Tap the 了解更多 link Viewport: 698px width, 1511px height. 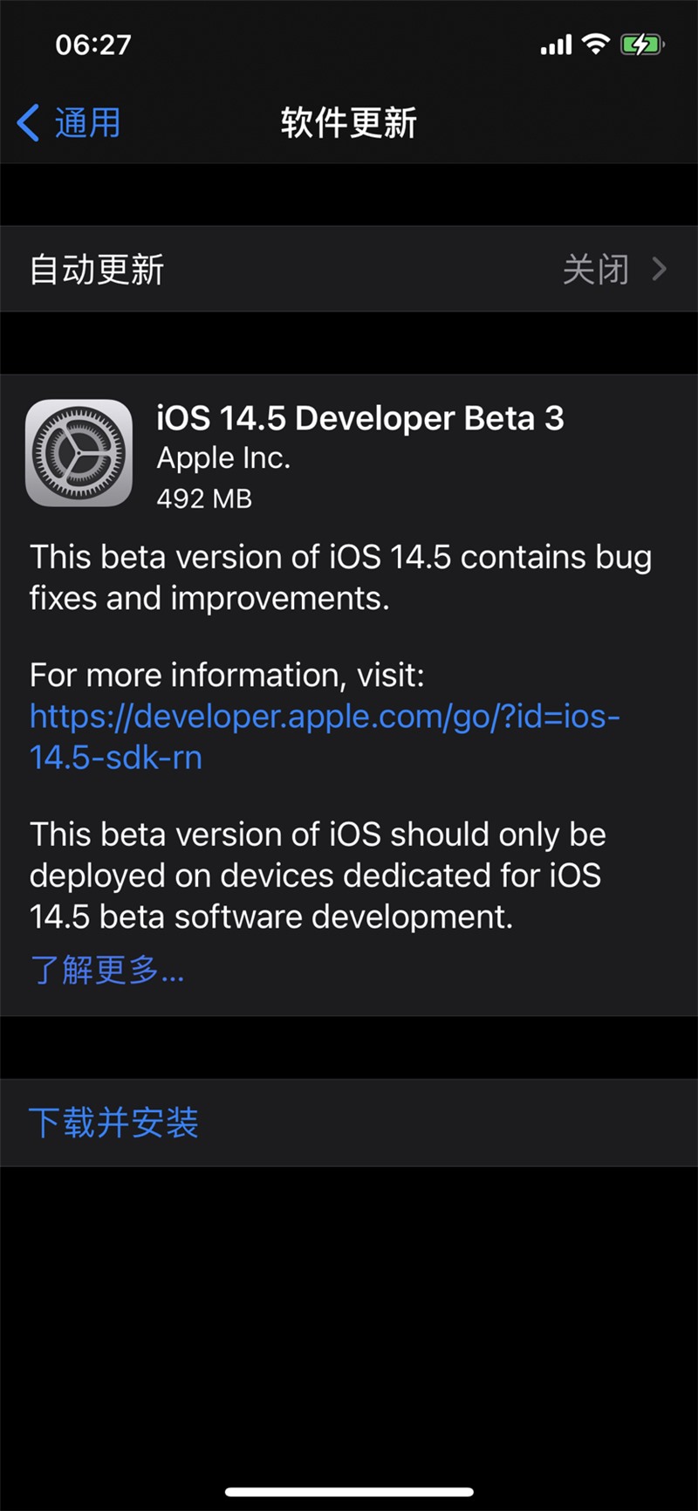click(x=106, y=970)
